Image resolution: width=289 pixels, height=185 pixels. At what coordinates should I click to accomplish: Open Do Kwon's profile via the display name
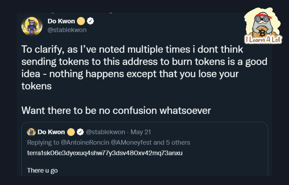61,21
